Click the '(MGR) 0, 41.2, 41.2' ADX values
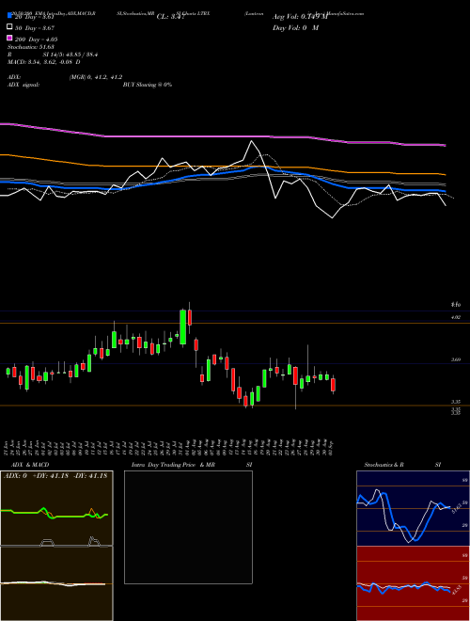This screenshot has height=621, width=470. (x=96, y=77)
